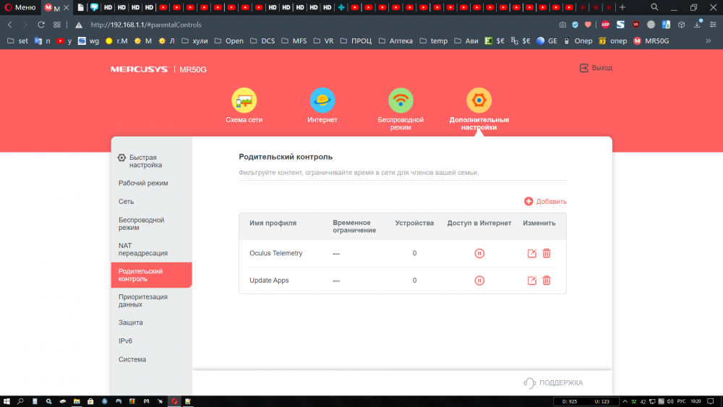Open the Opera Меню button
Screen dimensions: 723x407
point(20,7)
